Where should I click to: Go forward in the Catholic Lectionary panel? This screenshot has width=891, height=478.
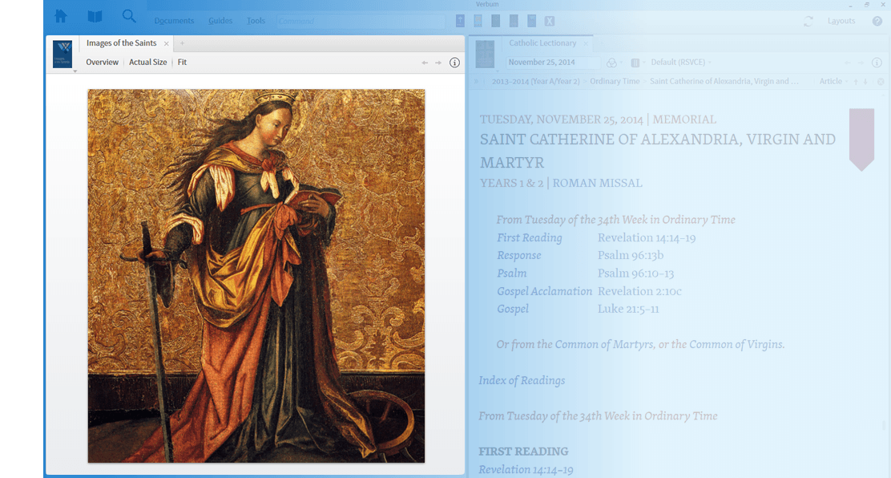pos(861,63)
